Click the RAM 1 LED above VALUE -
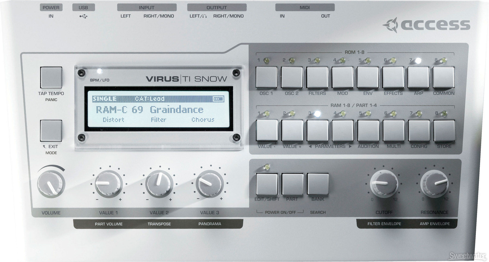This screenshot has height=262, width=489. pyautogui.click(x=267, y=113)
